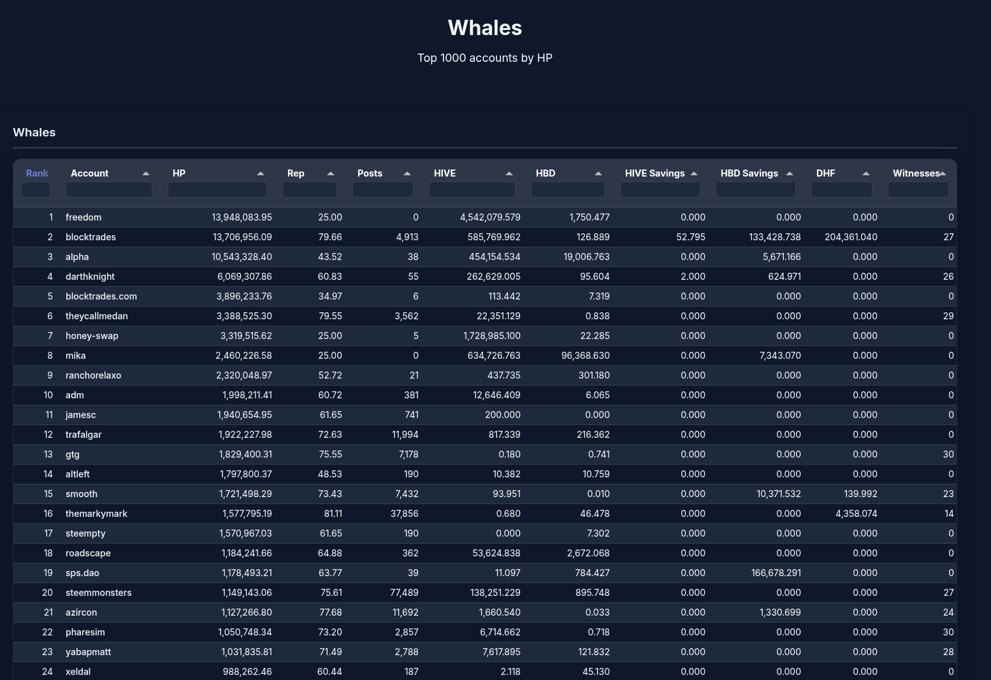Click the sort arrow beside Account header
991x680 pixels.
pos(146,173)
